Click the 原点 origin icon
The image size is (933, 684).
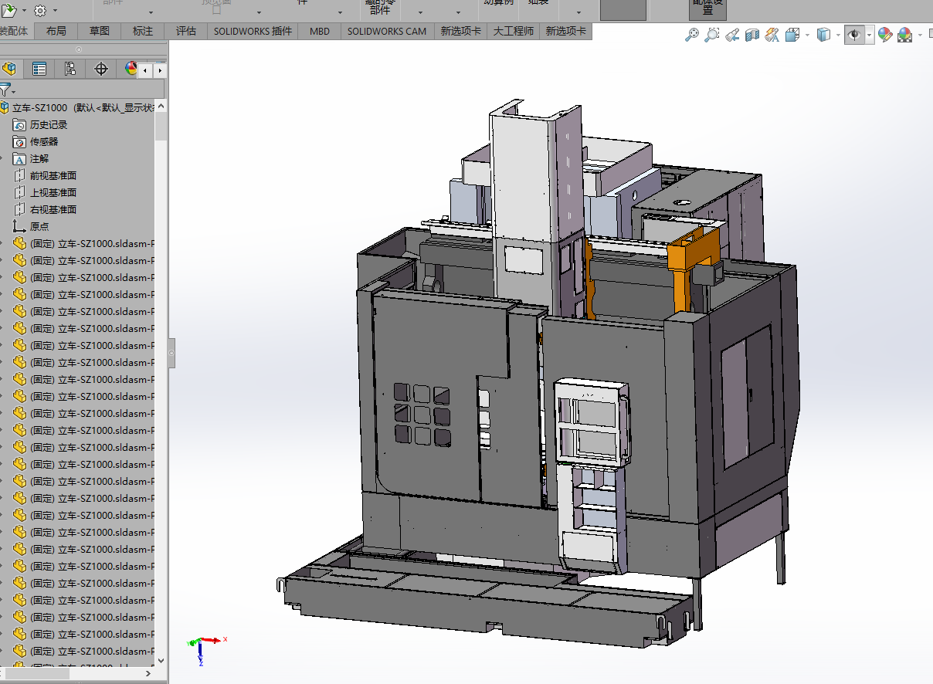tap(19, 226)
